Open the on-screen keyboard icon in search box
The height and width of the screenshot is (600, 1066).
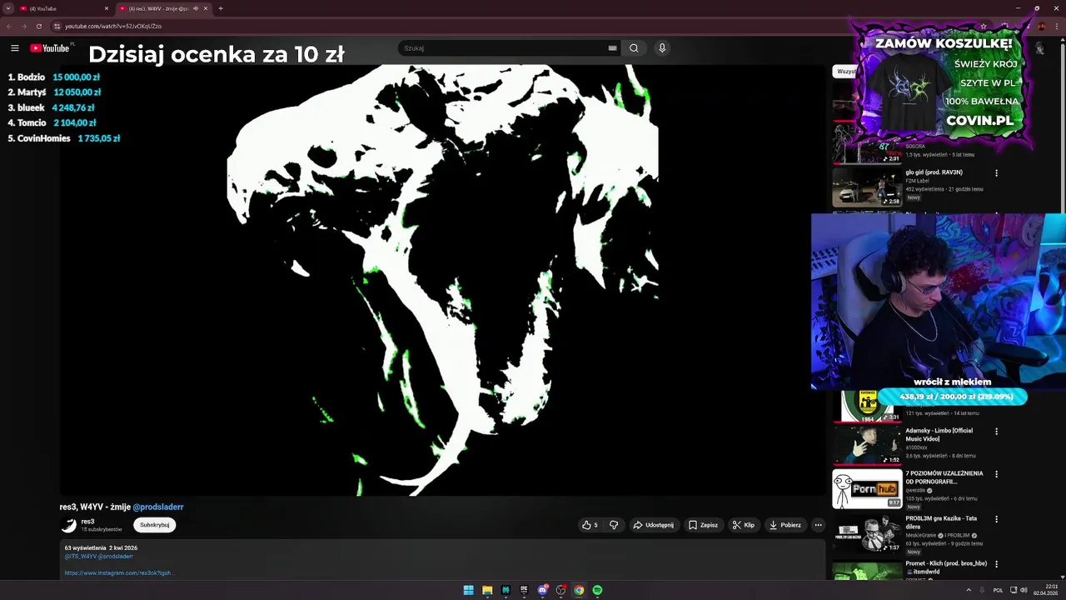tap(612, 48)
